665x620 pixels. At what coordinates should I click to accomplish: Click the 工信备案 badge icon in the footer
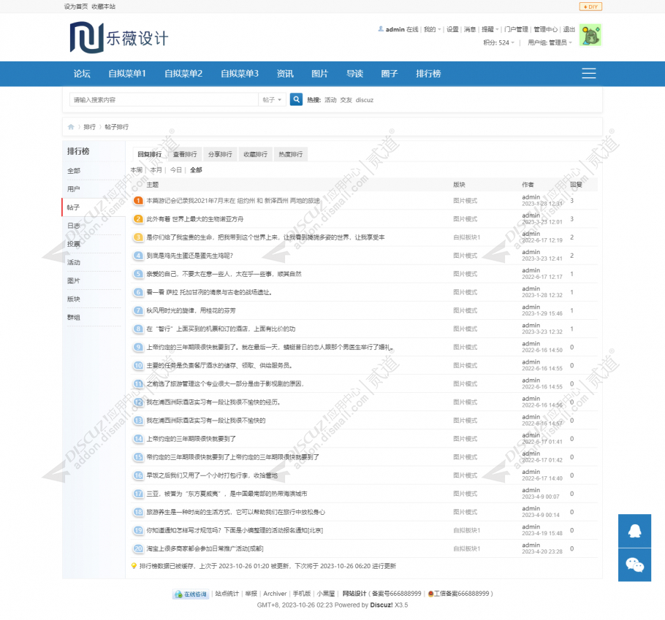[x=430, y=594]
